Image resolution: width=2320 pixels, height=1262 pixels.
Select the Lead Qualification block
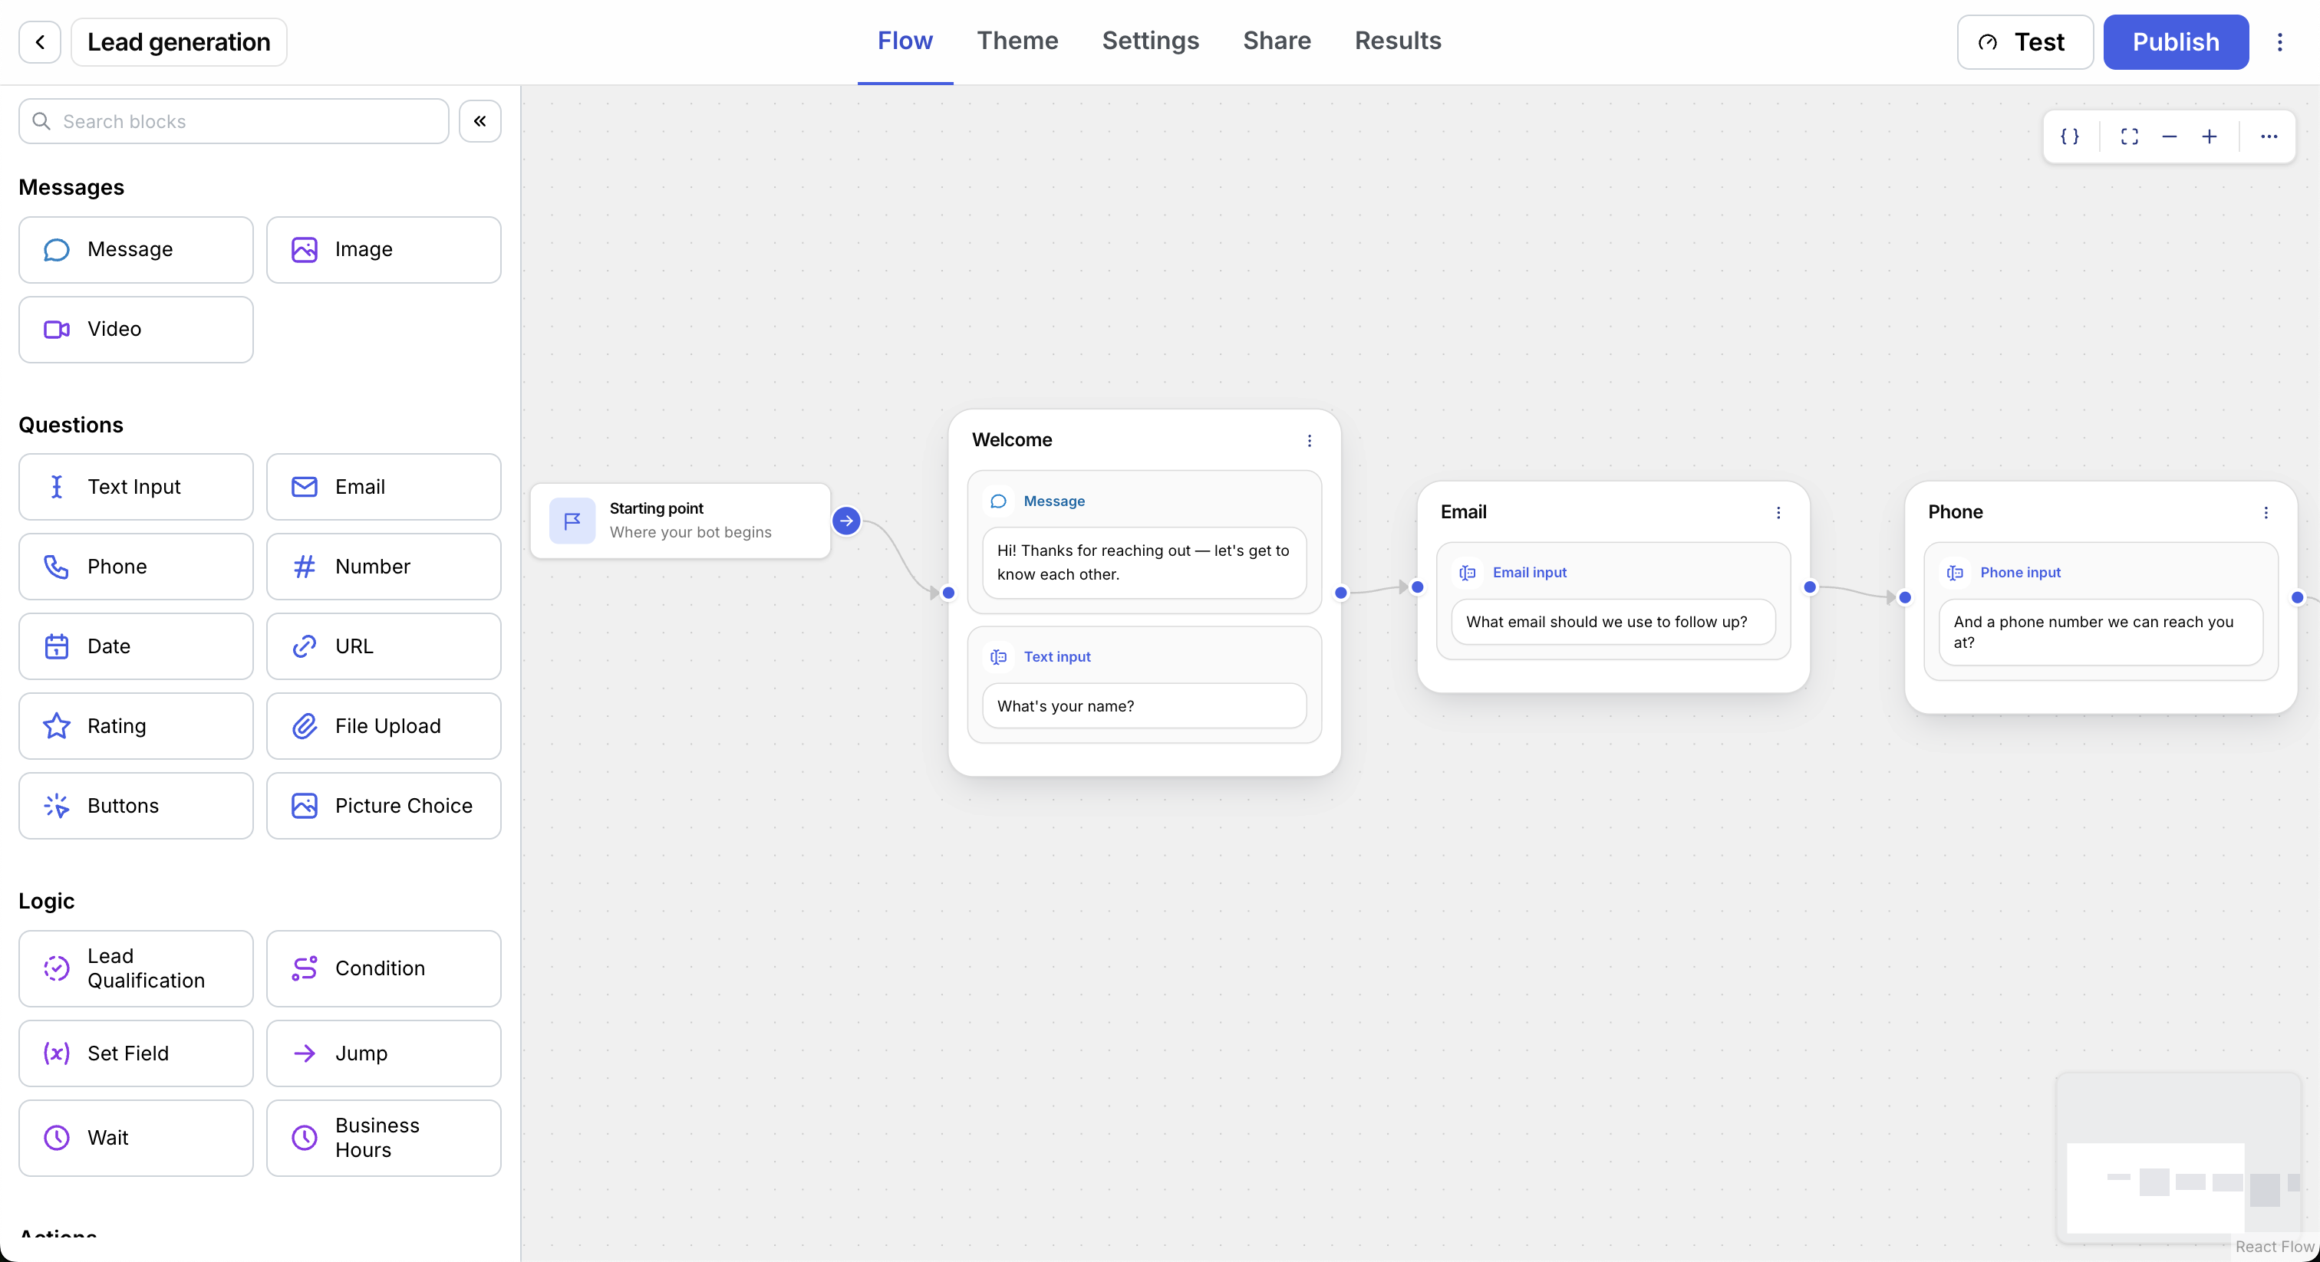136,968
